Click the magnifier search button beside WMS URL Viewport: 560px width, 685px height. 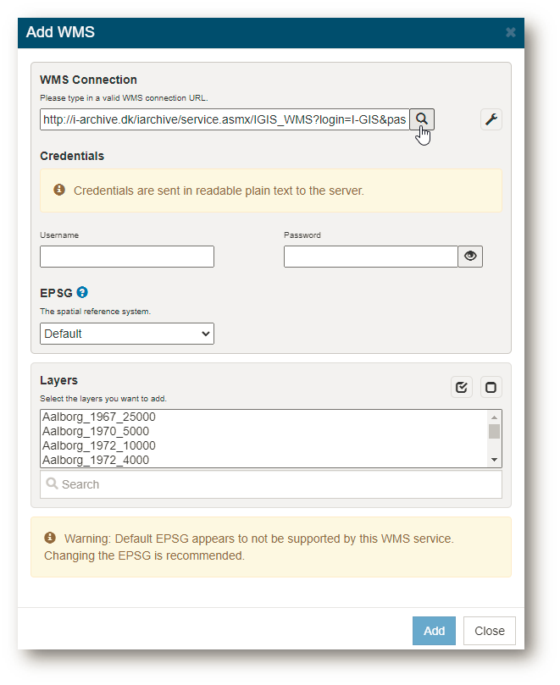tap(422, 119)
